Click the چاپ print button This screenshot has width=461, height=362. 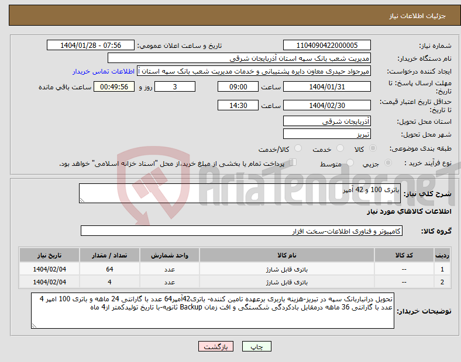point(256,346)
